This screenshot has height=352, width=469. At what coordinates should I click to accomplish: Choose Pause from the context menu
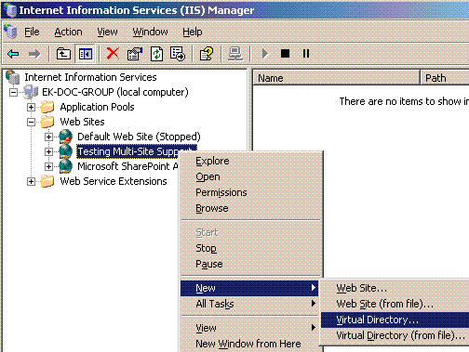pyautogui.click(x=249, y=264)
